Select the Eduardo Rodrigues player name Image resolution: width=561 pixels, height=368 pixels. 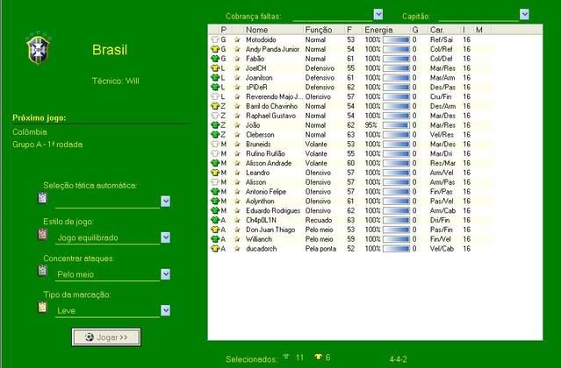[x=272, y=210]
